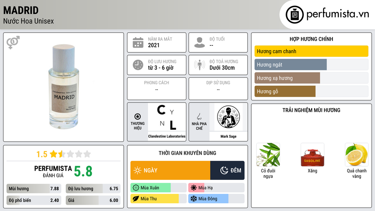Click the Phong cách style box
This screenshot has height=211, width=375.
pos(157,89)
